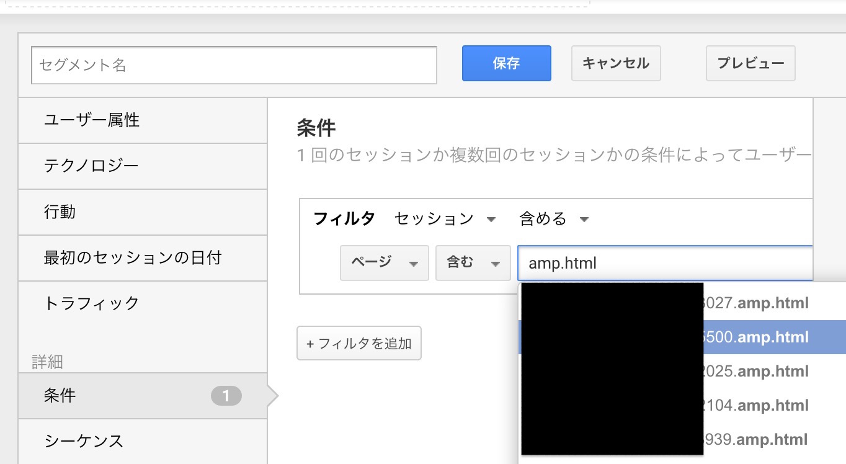The width and height of the screenshot is (846, 464).
Task: Click the amp.html filter value field
Action: click(x=664, y=263)
